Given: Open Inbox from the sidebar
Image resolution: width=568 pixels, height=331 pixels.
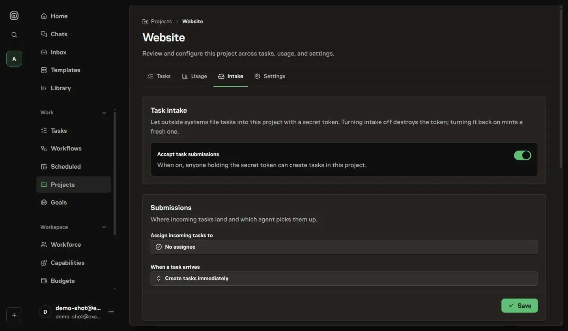Looking at the screenshot, I should [74, 52].
